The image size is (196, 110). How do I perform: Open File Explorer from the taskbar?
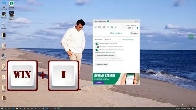(x=17, y=108)
